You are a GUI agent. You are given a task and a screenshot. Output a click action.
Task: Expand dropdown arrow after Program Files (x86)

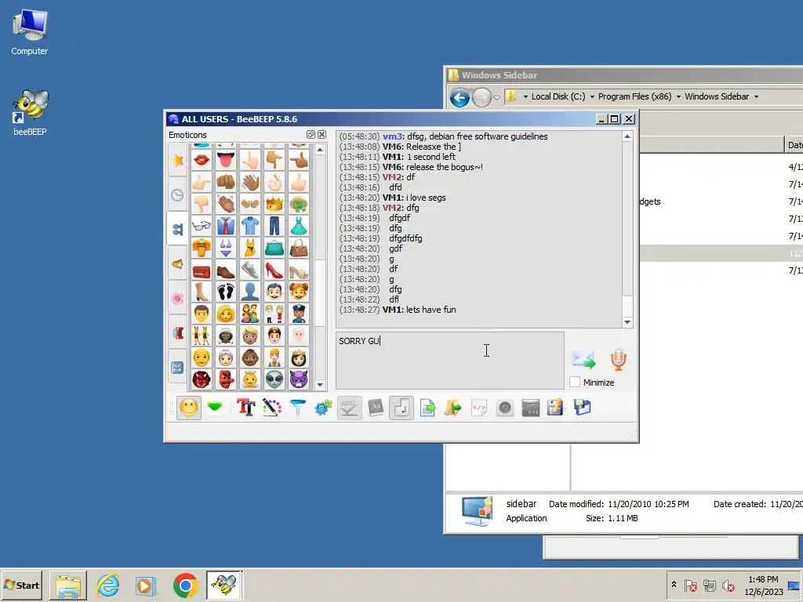[678, 96]
